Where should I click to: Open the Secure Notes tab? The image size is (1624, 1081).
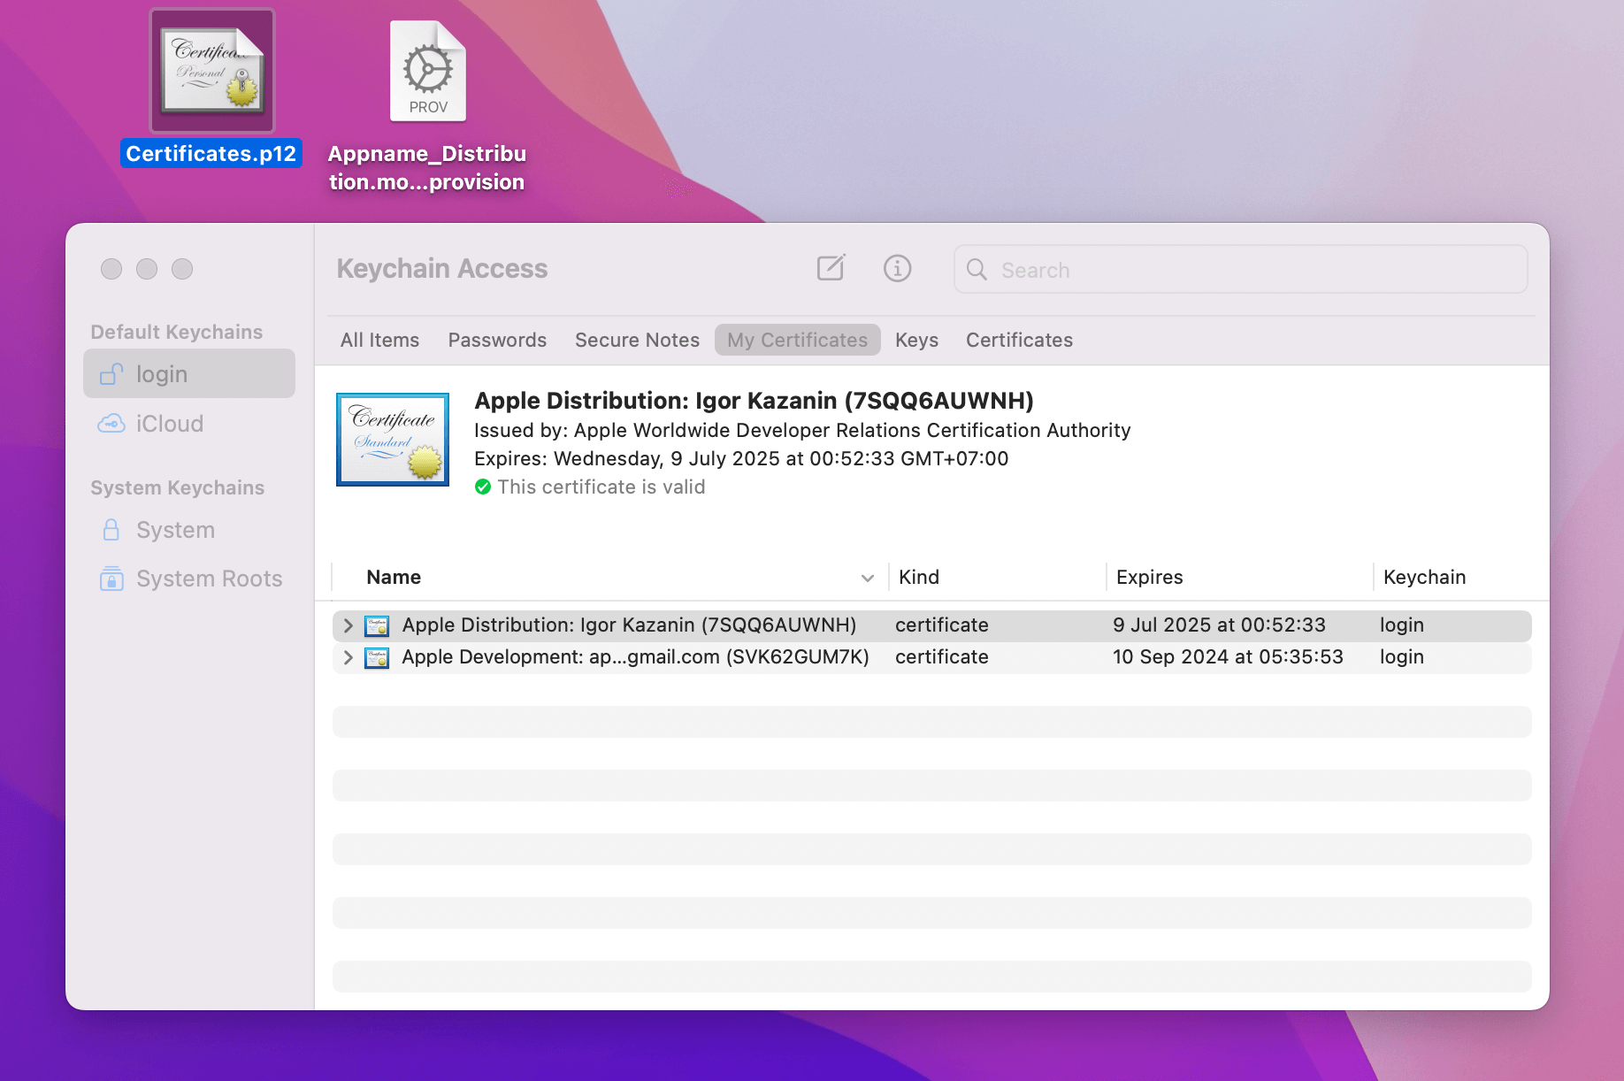coord(637,340)
